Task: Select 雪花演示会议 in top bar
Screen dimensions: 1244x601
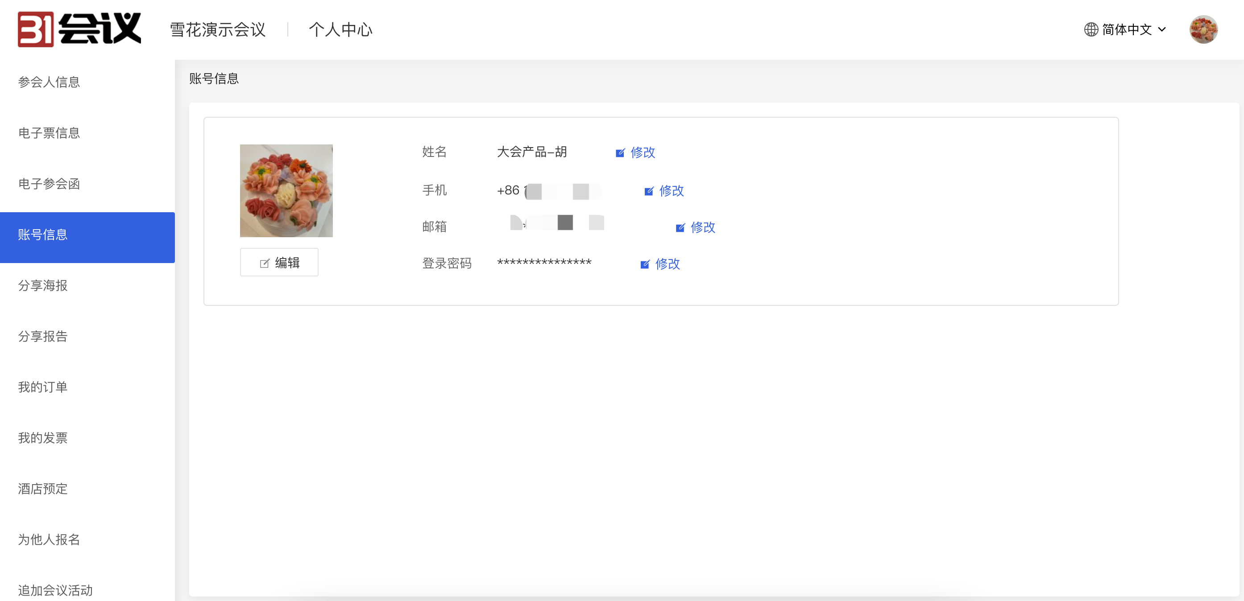Action: [x=218, y=29]
